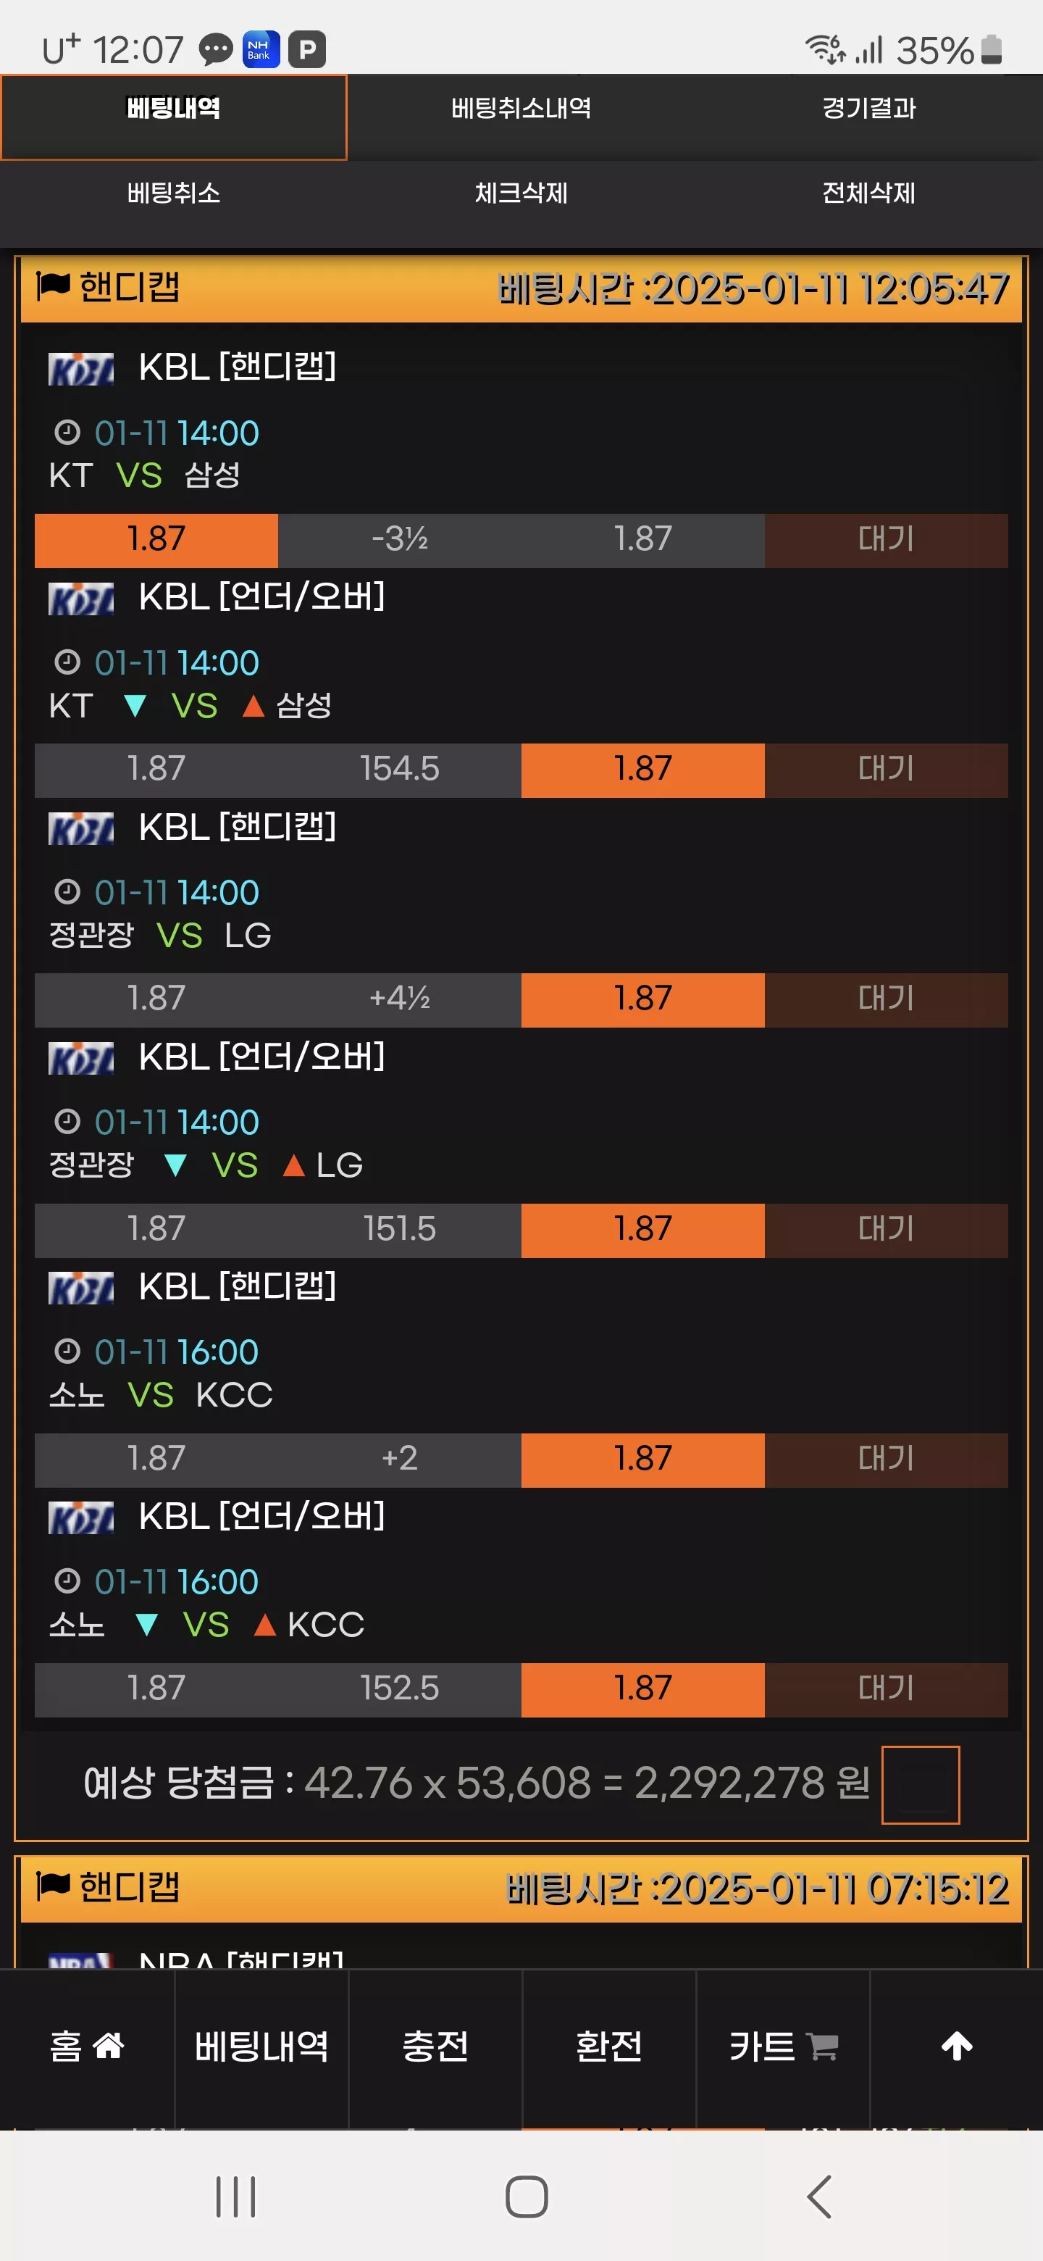The width and height of the screenshot is (1043, 2261).
Task: Open the 경기결과 tab
Action: (868, 108)
